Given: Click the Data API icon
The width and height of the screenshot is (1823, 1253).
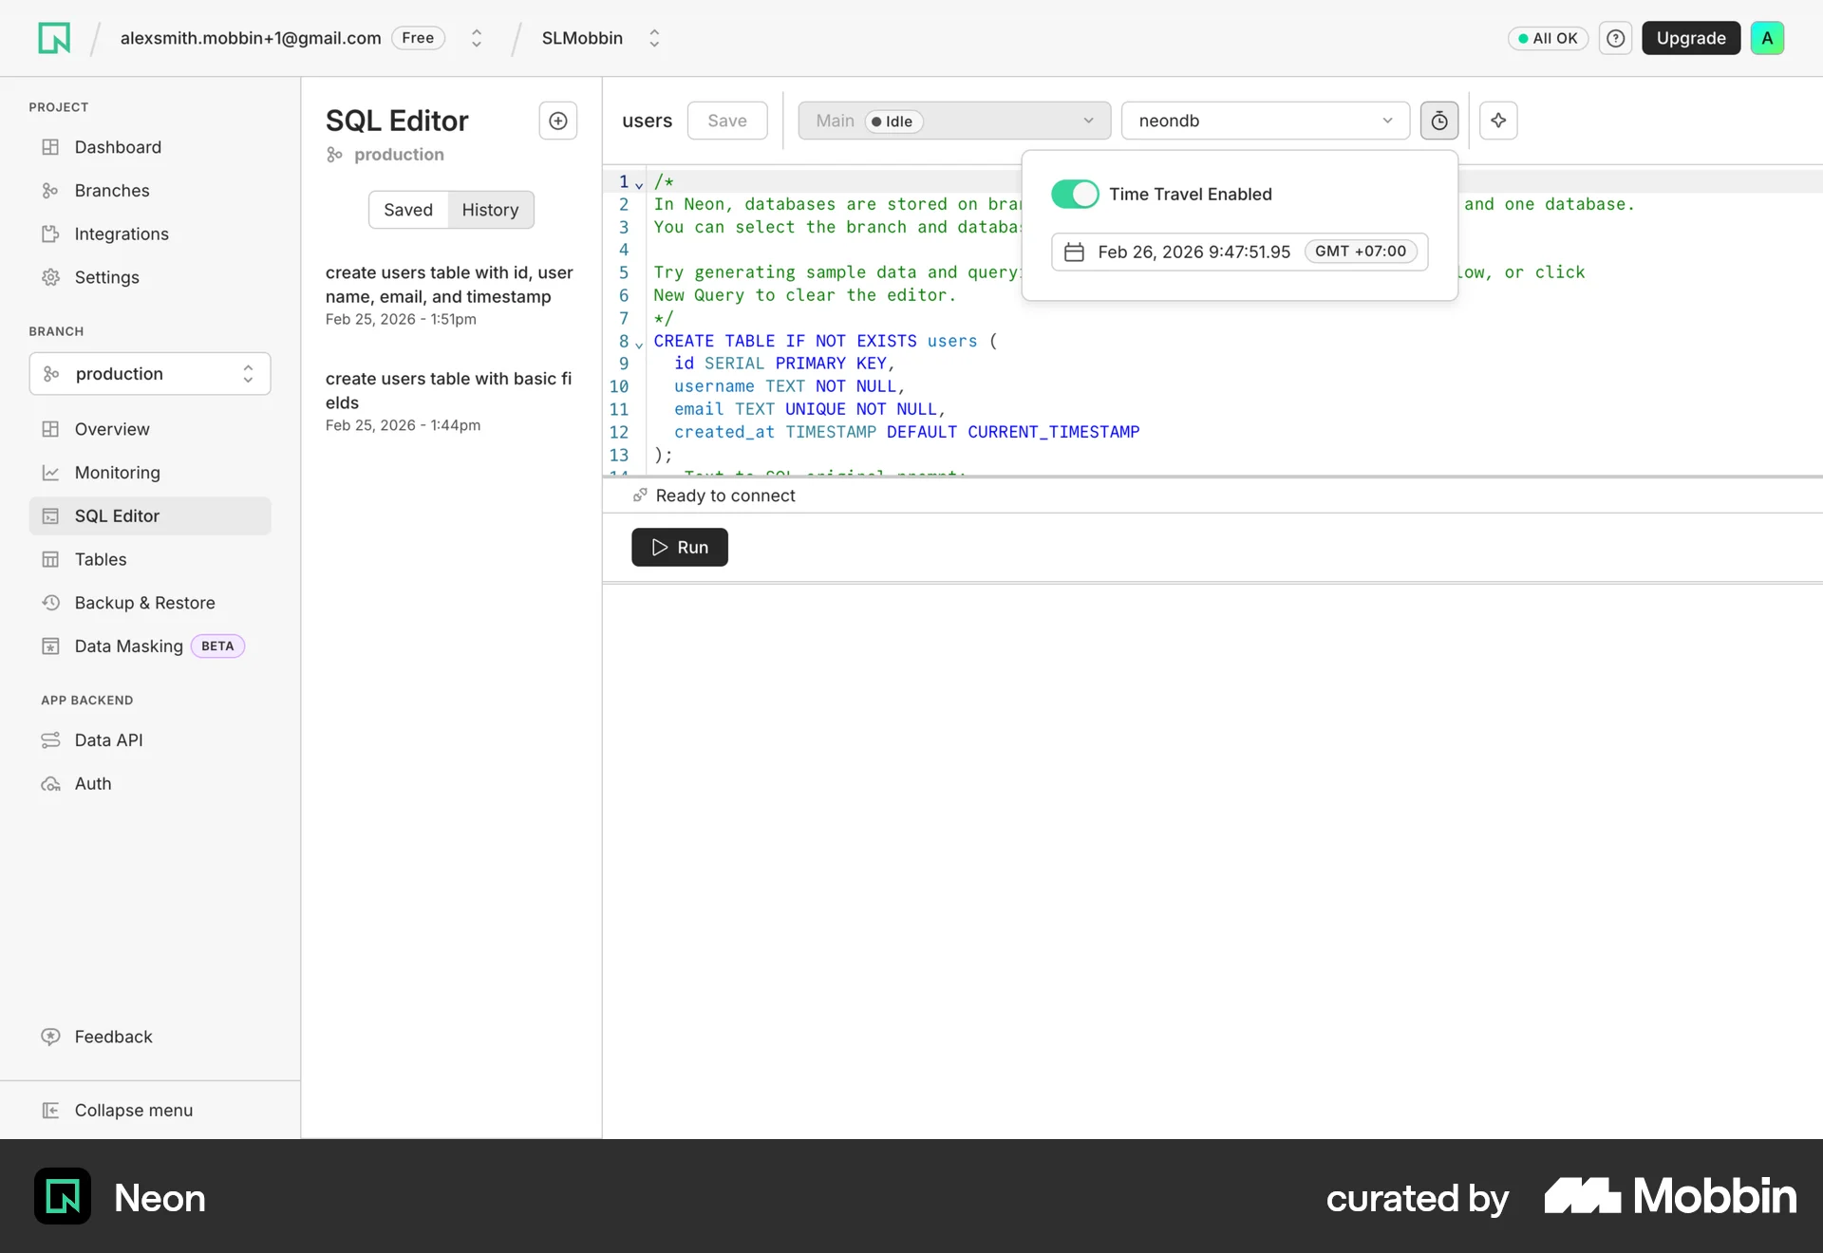Looking at the screenshot, I should [x=50, y=740].
